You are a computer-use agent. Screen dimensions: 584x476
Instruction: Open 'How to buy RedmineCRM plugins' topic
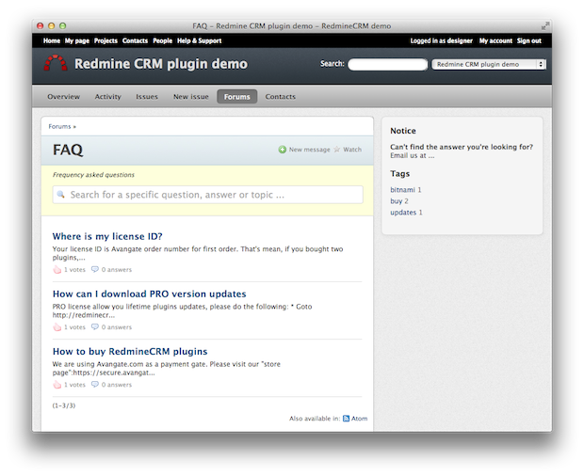130,351
